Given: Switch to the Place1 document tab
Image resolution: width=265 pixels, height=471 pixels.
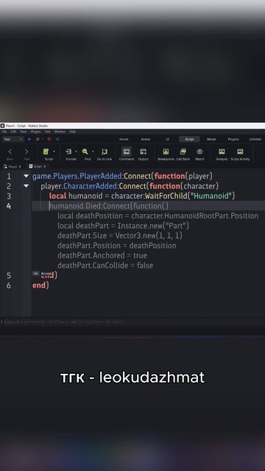Looking at the screenshot, I should click(x=12, y=166).
